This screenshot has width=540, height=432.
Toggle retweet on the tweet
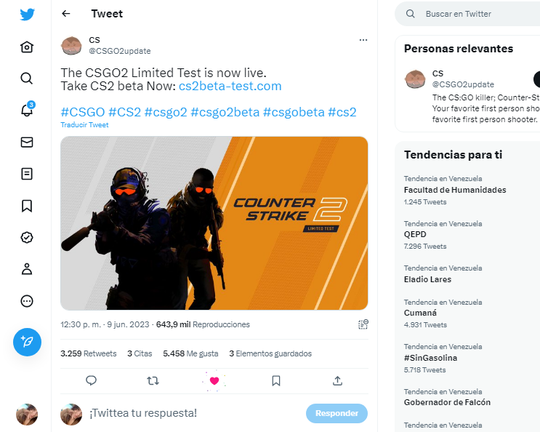point(153,380)
